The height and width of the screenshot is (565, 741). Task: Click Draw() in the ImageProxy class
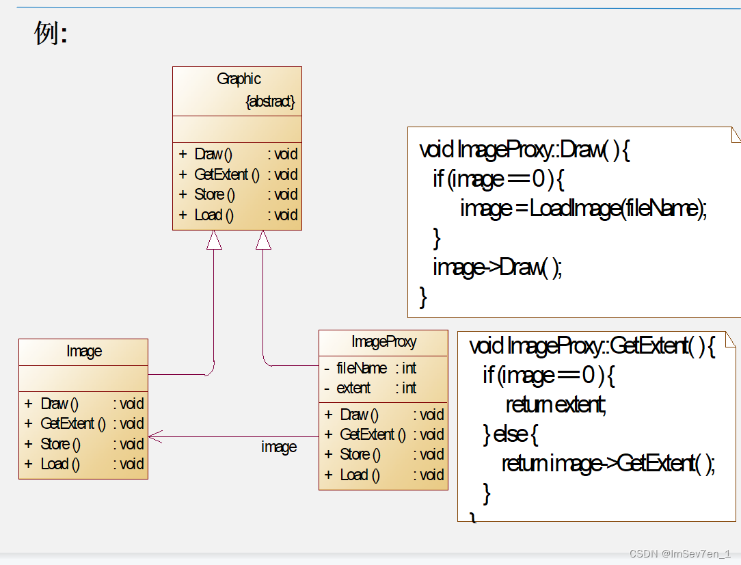359,415
